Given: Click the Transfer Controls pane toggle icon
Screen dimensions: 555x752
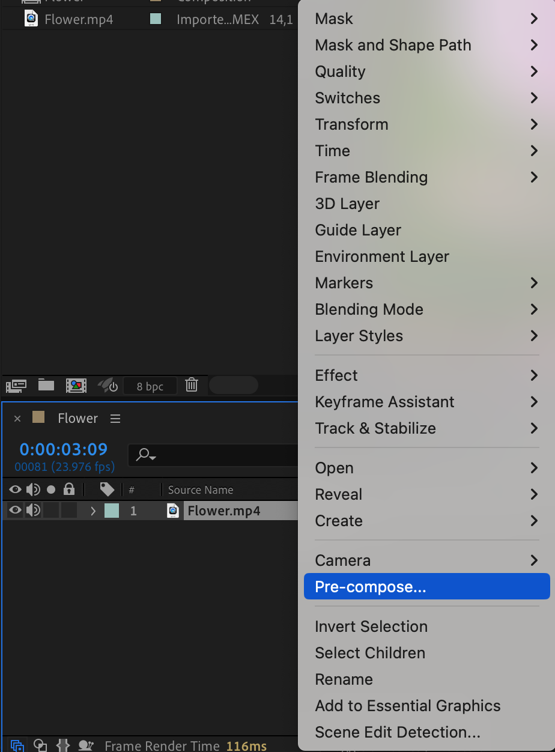Looking at the screenshot, I should pos(40,745).
